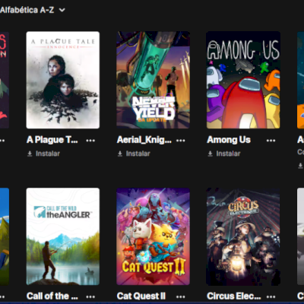Open the Cat Quest II cover thumbnail
The height and width of the screenshot is (304, 304).
(x=153, y=236)
